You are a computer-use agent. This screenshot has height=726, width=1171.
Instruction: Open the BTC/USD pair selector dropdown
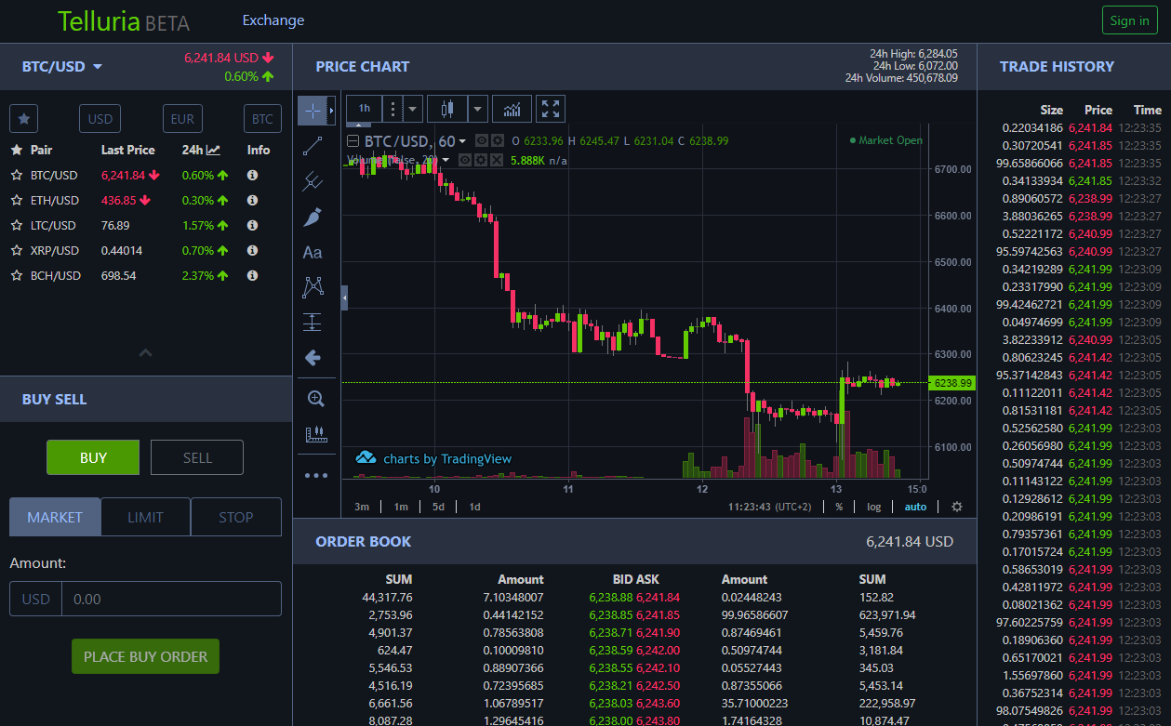pyautogui.click(x=62, y=66)
